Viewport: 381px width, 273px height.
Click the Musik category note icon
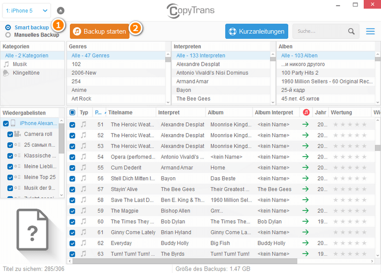[x=6, y=64]
